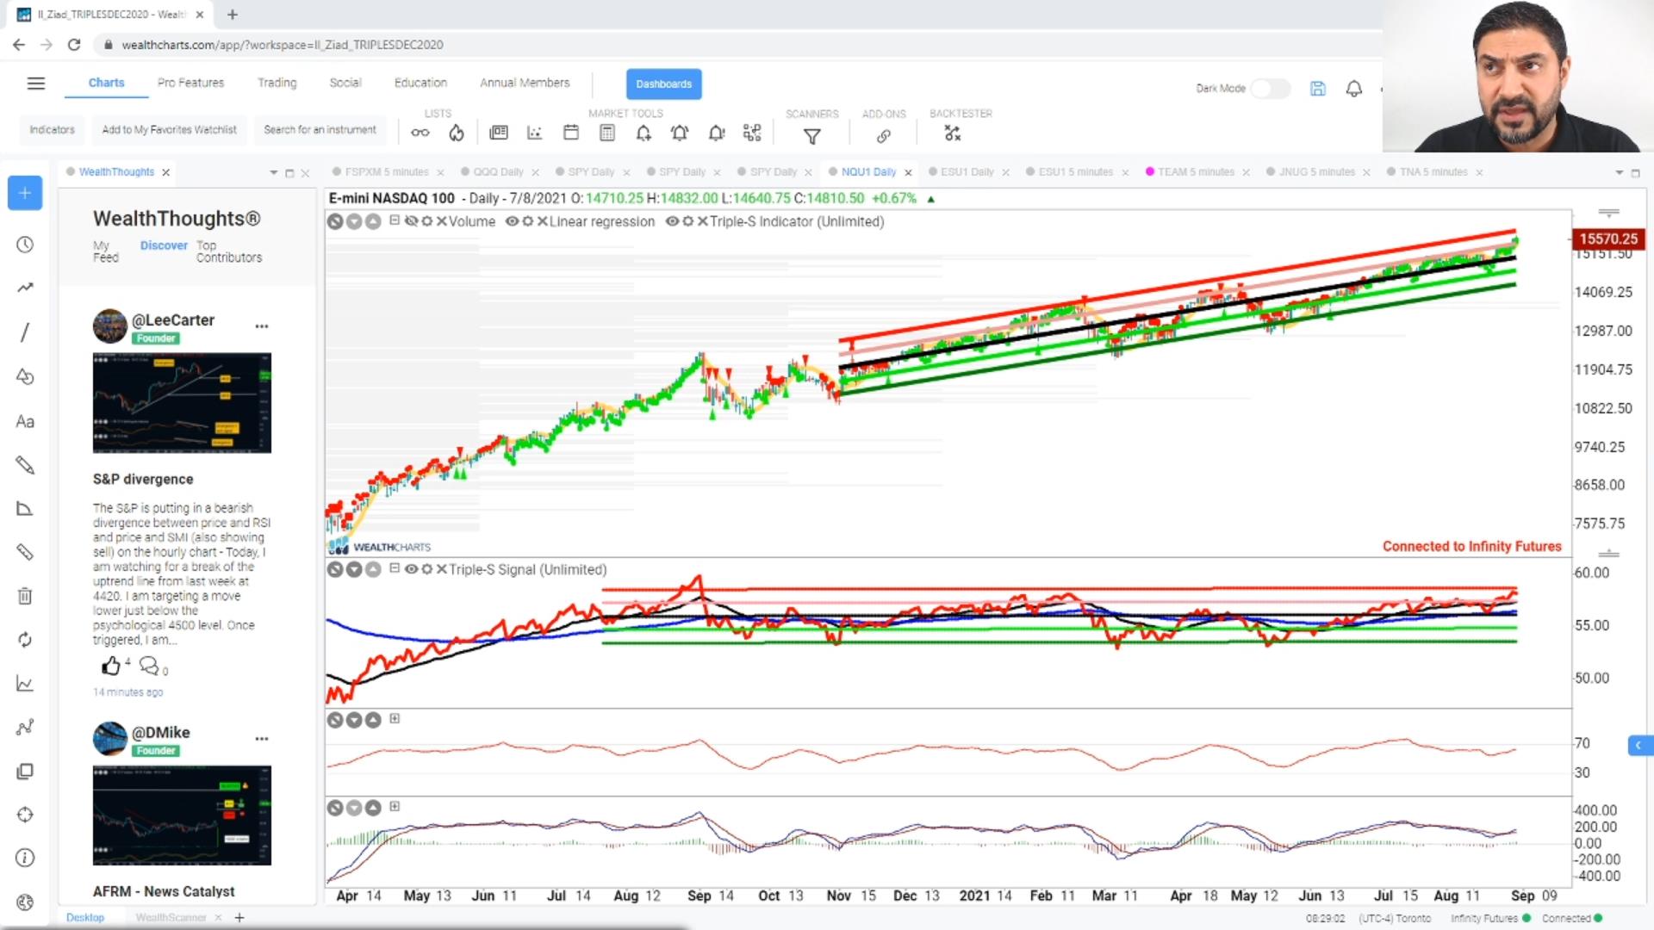Select the line drawing tool in sidebar

point(25,332)
